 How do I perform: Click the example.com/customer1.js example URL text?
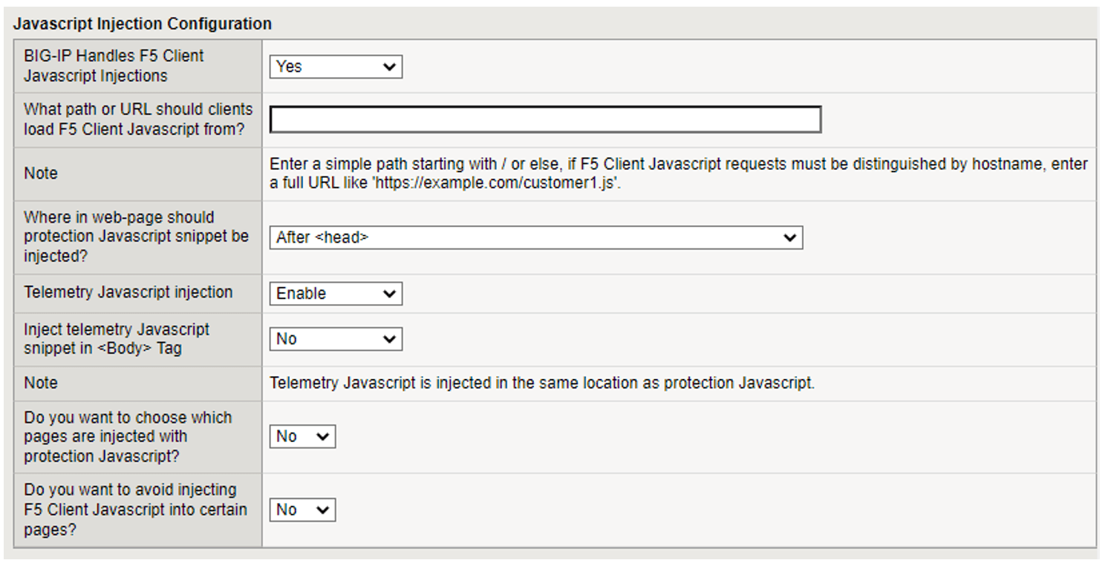(495, 183)
